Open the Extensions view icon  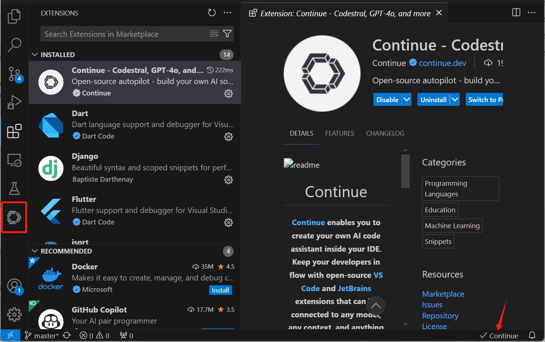tap(14, 131)
